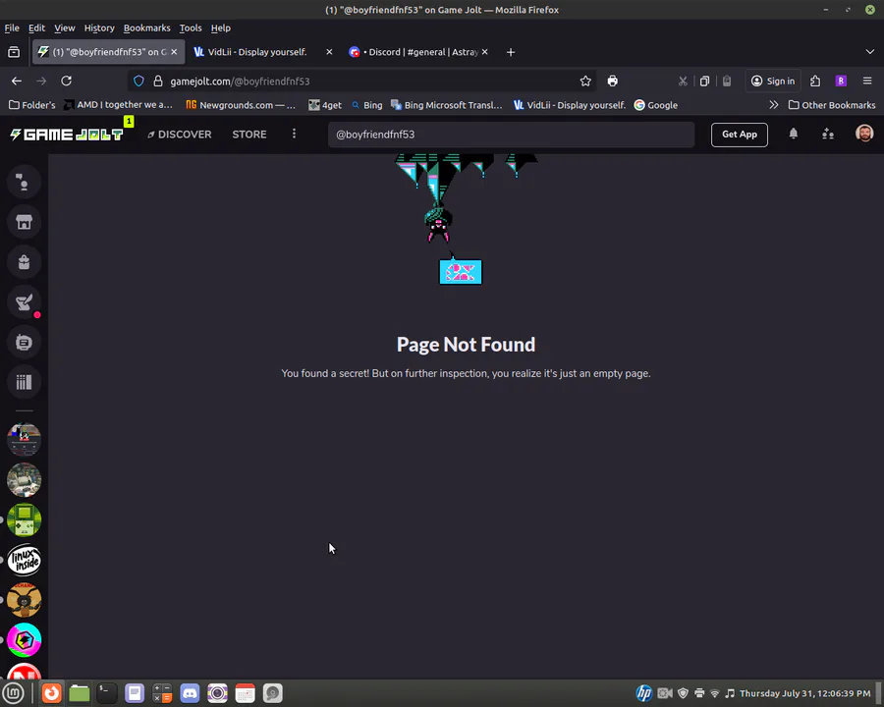Image resolution: width=884 pixels, height=707 pixels.
Task: Open Firefox extensions puzzle icon
Action: (815, 82)
